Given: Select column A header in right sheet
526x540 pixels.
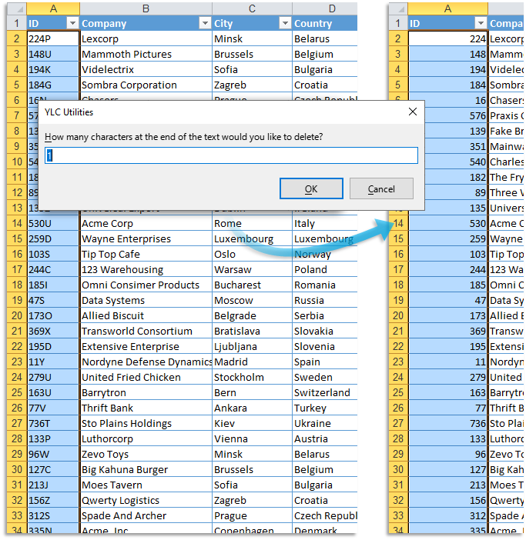Looking at the screenshot, I should [x=447, y=8].
